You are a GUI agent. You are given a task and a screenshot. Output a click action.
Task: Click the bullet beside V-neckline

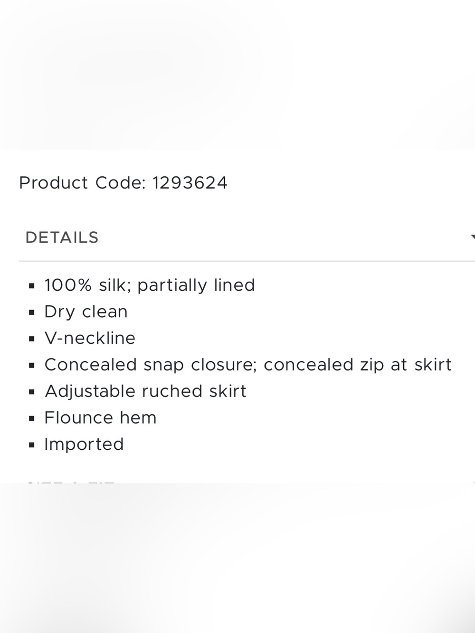click(x=32, y=339)
